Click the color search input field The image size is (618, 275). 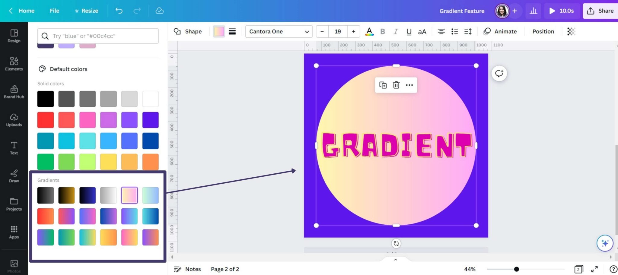(x=103, y=36)
